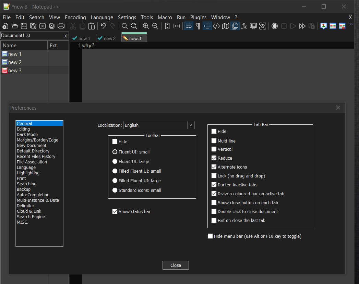
Task: Select Filled Fluent UI: large radio button
Action: coord(115,181)
